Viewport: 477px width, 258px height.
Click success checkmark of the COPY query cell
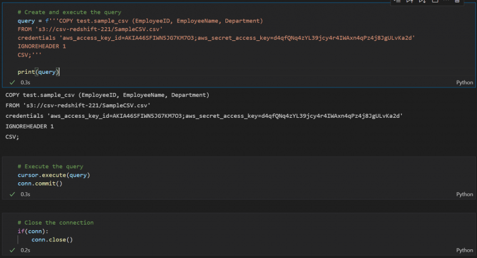click(12, 82)
